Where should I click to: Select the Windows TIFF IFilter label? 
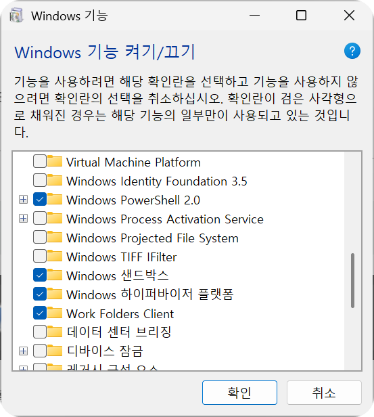[x=121, y=257]
